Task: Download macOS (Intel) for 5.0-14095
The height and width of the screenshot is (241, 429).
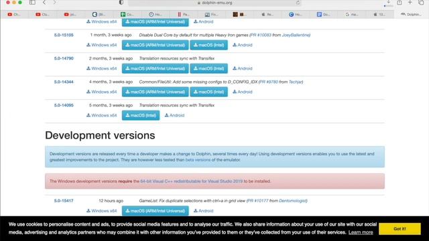Action: [141, 116]
